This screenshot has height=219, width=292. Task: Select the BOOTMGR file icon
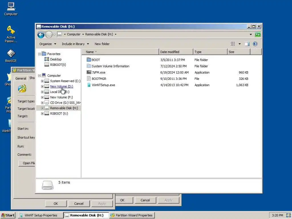(x=89, y=79)
